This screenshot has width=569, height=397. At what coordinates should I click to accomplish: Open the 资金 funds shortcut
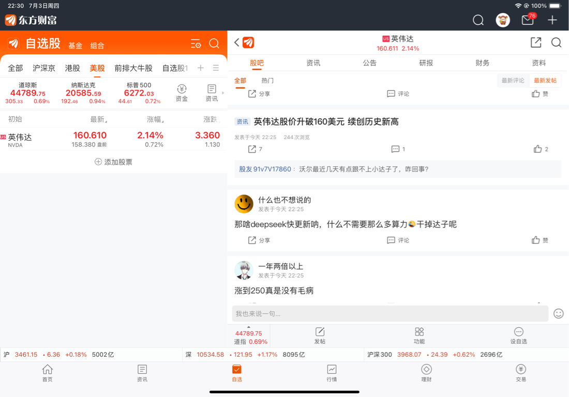pyautogui.click(x=182, y=93)
